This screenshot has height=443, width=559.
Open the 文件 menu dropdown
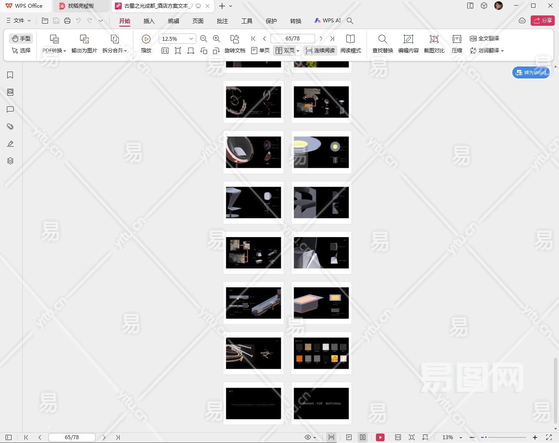[x=18, y=21]
